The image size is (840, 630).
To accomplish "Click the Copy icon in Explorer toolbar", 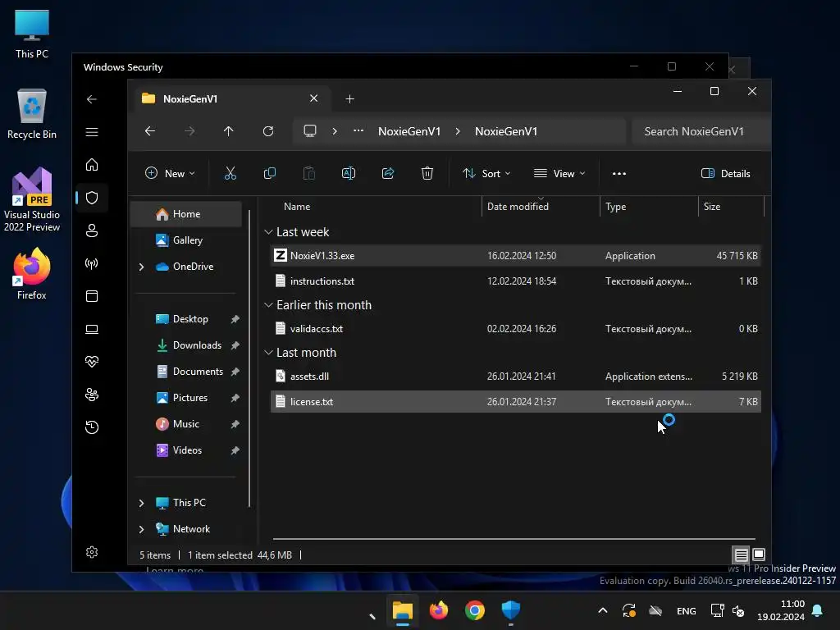I will (x=269, y=173).
